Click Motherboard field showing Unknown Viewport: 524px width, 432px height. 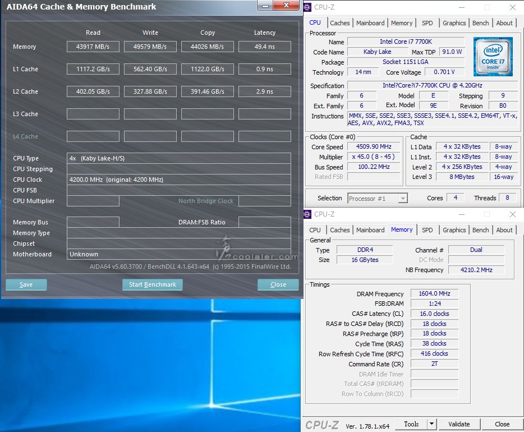click(179, 254)
